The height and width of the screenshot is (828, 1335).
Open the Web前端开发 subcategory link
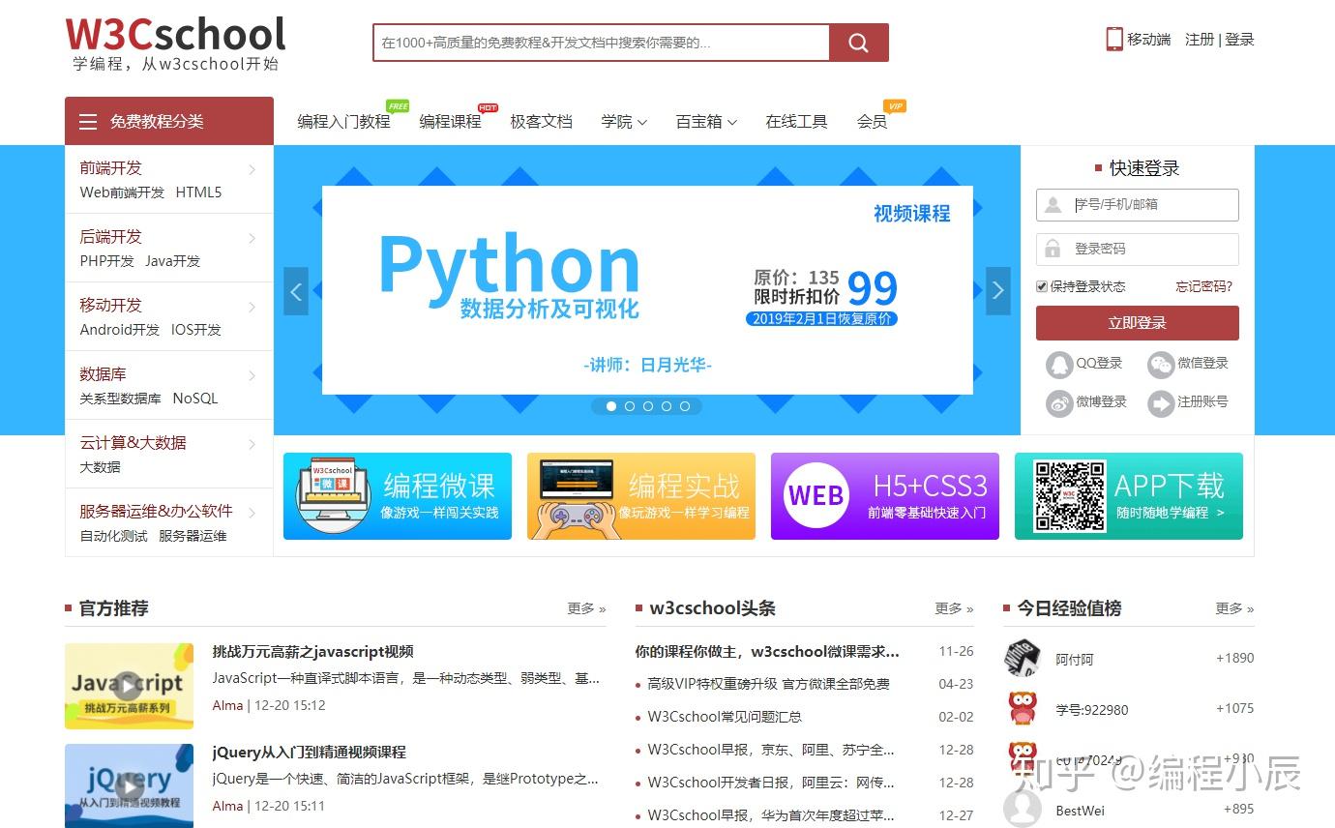click(122, 192)
